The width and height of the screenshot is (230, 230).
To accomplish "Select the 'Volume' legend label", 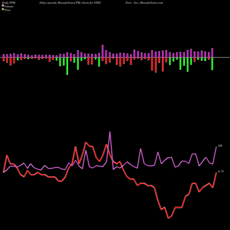I will (x=9, y=6).
